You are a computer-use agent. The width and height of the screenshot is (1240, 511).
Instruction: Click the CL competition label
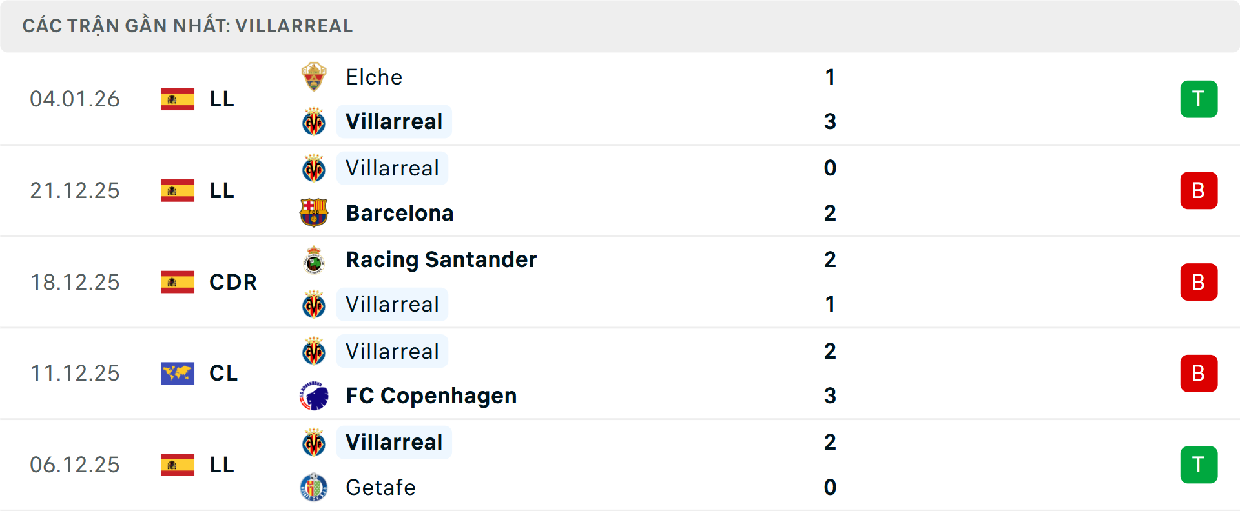(x=223, y=374)
